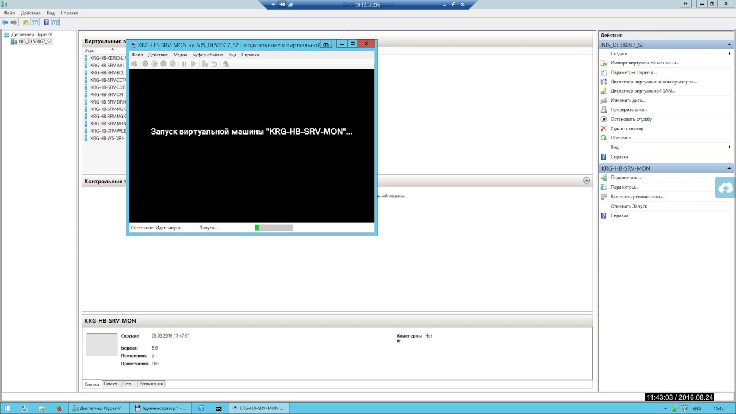Click ENG language indicator in tray

[697, 408]
